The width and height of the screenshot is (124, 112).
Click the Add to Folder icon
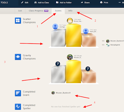coord(57,2)
